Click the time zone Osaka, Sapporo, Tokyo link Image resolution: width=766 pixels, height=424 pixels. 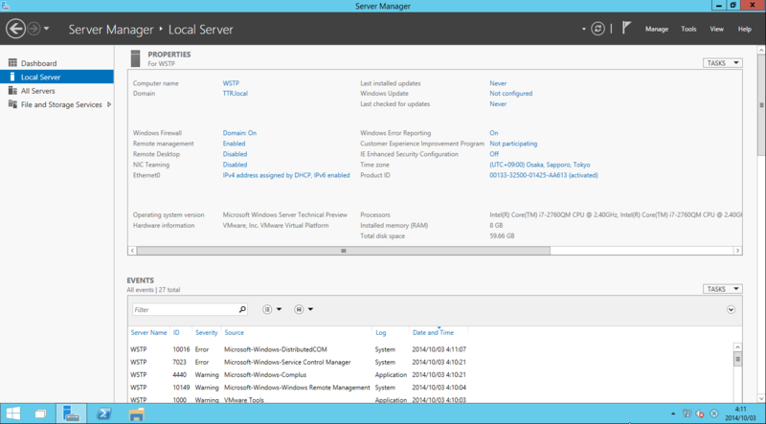point(540,165)
